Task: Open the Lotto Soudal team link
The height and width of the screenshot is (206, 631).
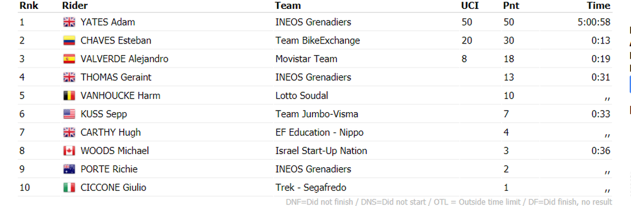Action: [302, 95]
